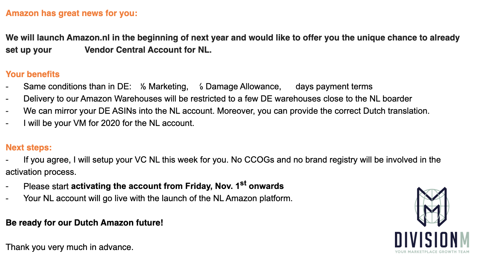
Task: Click the 'Your benefits' orange heading
Action: (x=33, y=74)
